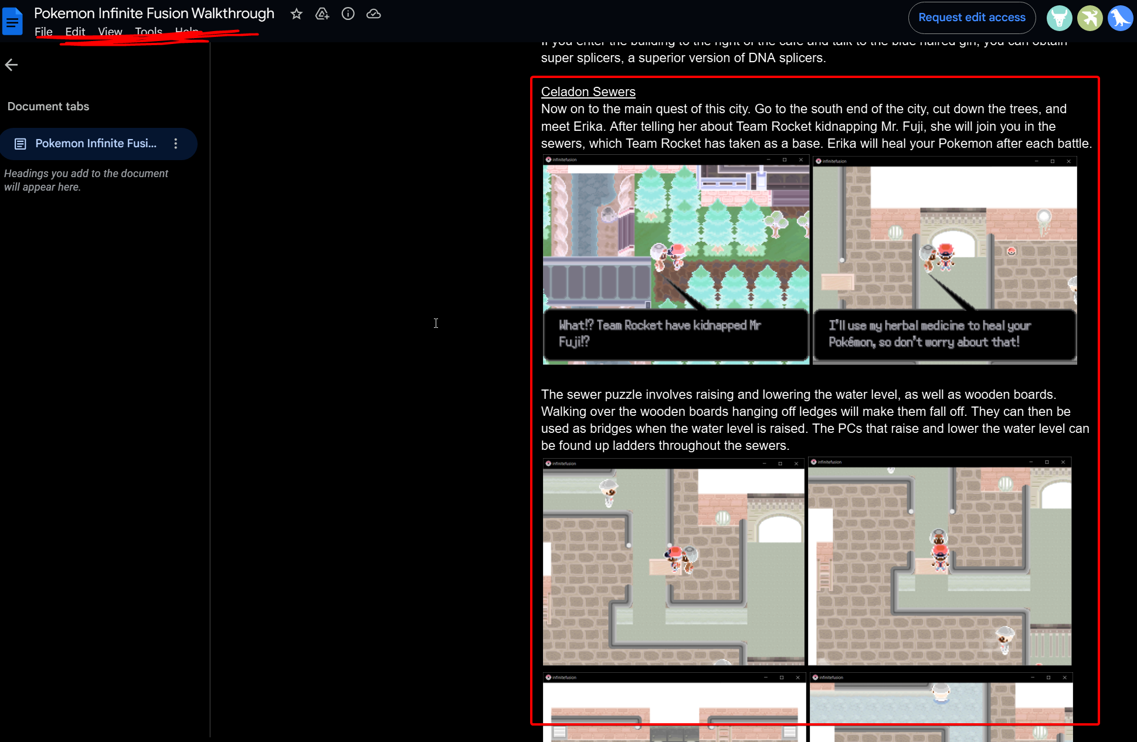Click the add to Drive shortcut icon
The width and height of the screenshot is (1137, 742).
(x=323, y=14)
